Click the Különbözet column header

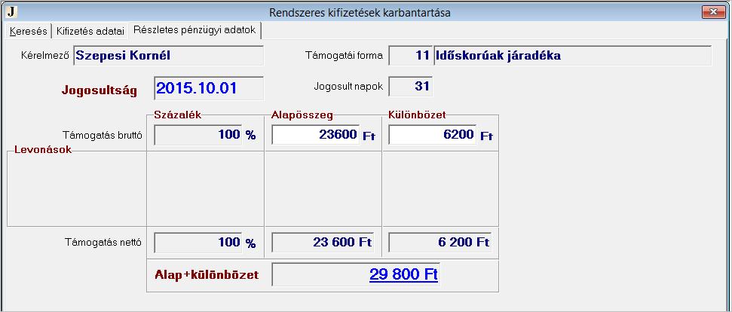[417, 115]
